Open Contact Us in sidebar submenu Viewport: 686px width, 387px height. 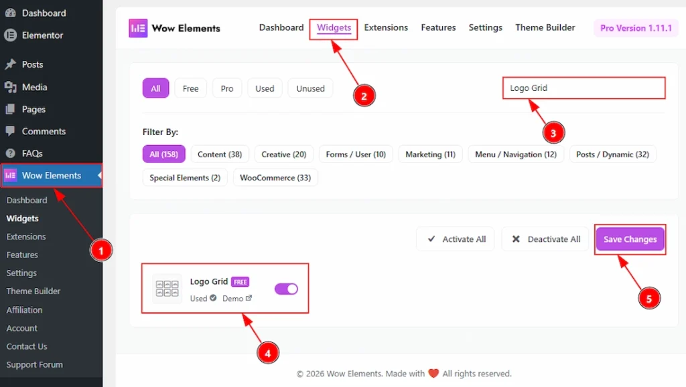coord(27,346)
